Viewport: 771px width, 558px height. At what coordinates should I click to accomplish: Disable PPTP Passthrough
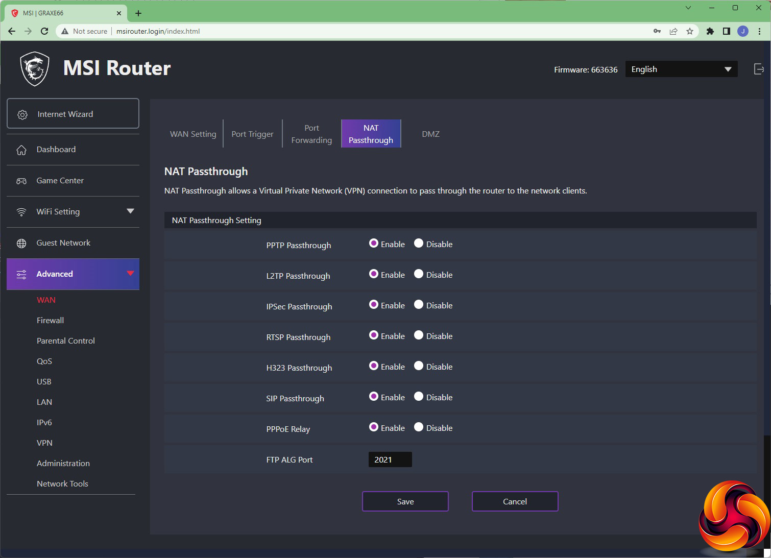[x=419, y=244]
